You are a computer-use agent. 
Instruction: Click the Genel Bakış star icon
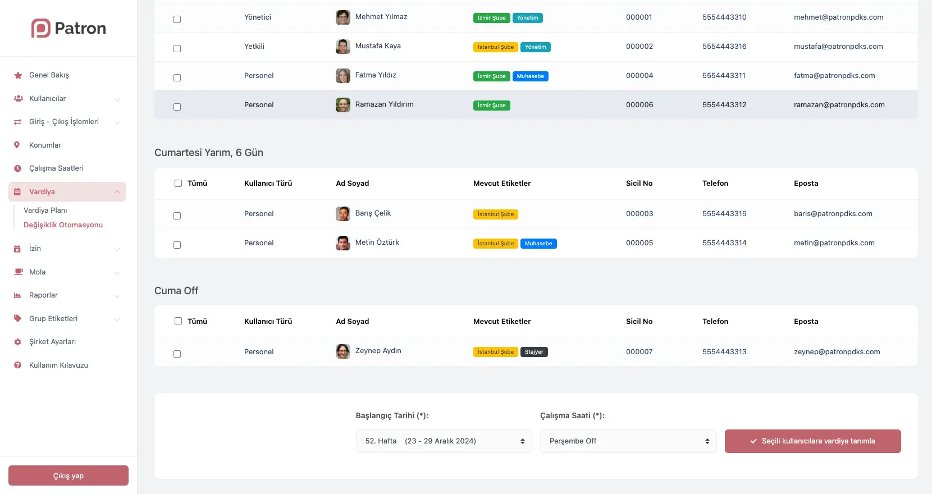point(18,75)
